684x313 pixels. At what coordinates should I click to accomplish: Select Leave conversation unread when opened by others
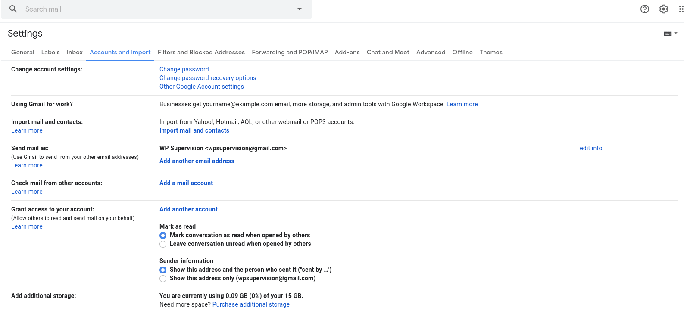coord(163,244)
